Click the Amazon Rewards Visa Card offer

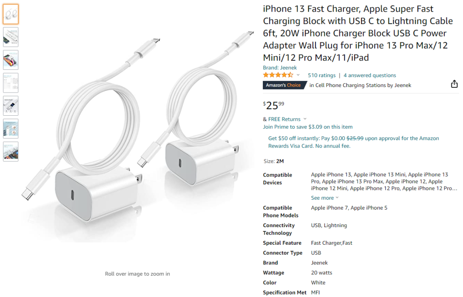353,142
